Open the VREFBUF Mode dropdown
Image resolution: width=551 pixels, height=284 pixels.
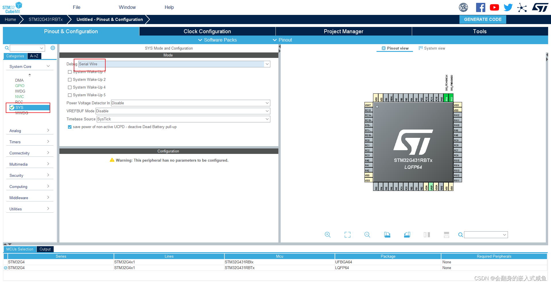tap(183, 111)
